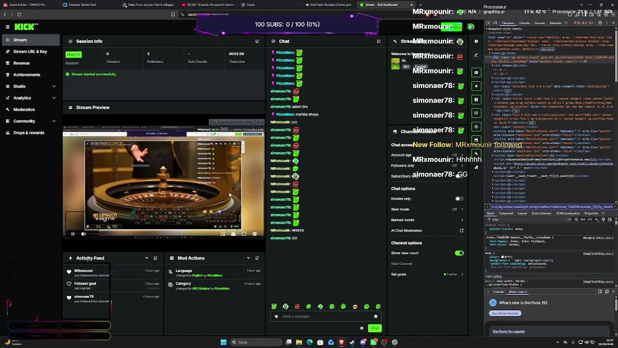
Task: Open Activity Feed filter dropdown
Action: point(146,258)
